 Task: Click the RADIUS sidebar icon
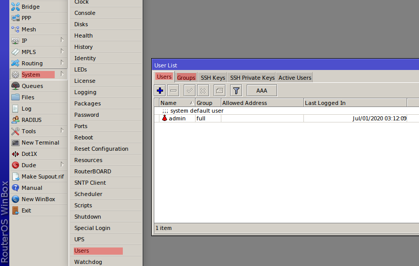coord(15,120)
